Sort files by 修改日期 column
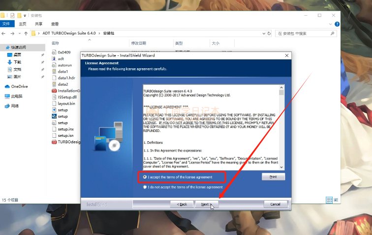The height and width of the screenshot is (235, 372). 139,43
